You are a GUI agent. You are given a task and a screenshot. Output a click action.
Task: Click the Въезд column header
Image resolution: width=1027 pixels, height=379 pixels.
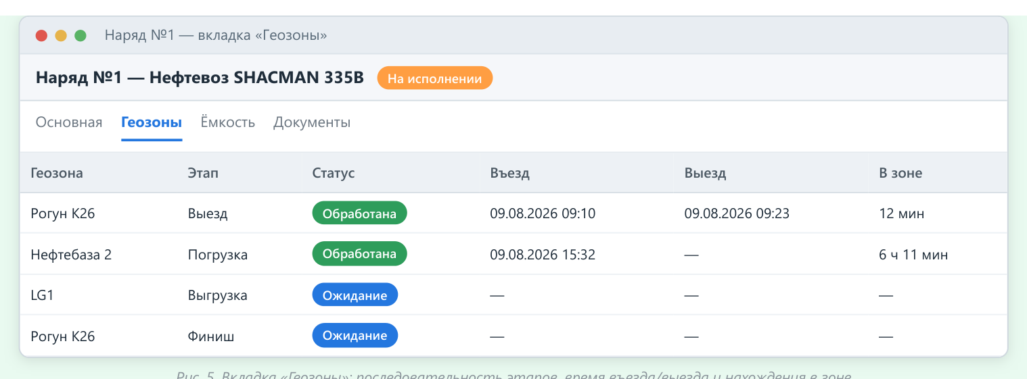(509, 173)
